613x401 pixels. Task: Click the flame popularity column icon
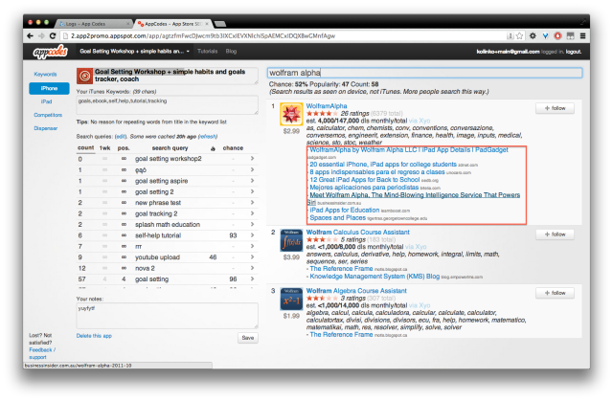click(213, 148)
